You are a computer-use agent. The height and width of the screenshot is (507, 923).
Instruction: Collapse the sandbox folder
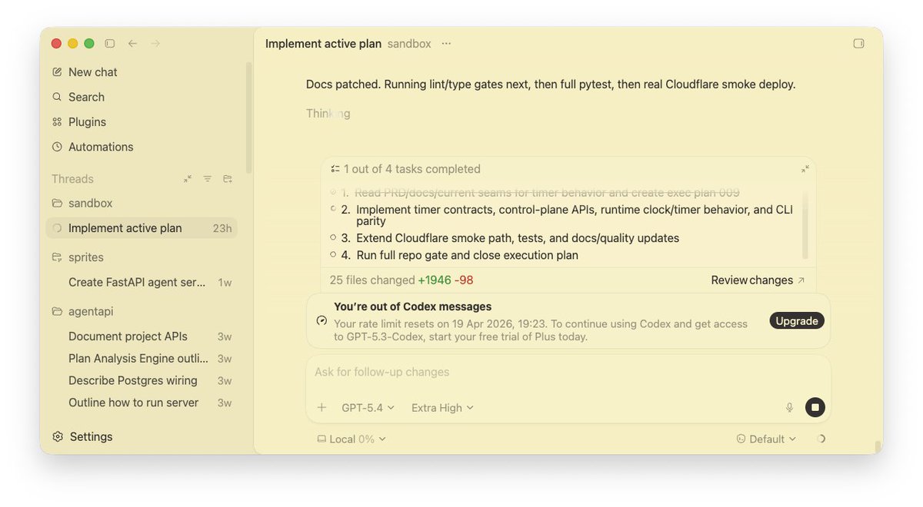82,204
